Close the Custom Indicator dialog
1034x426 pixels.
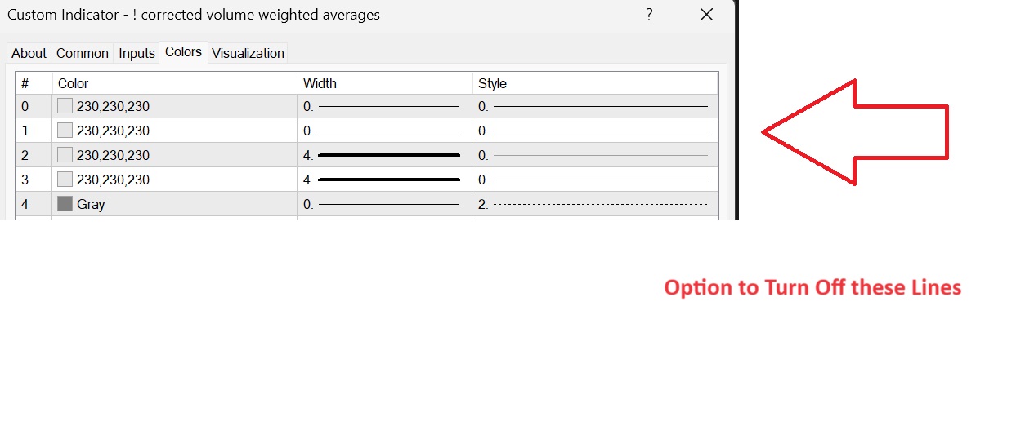(x=707, y=15)
